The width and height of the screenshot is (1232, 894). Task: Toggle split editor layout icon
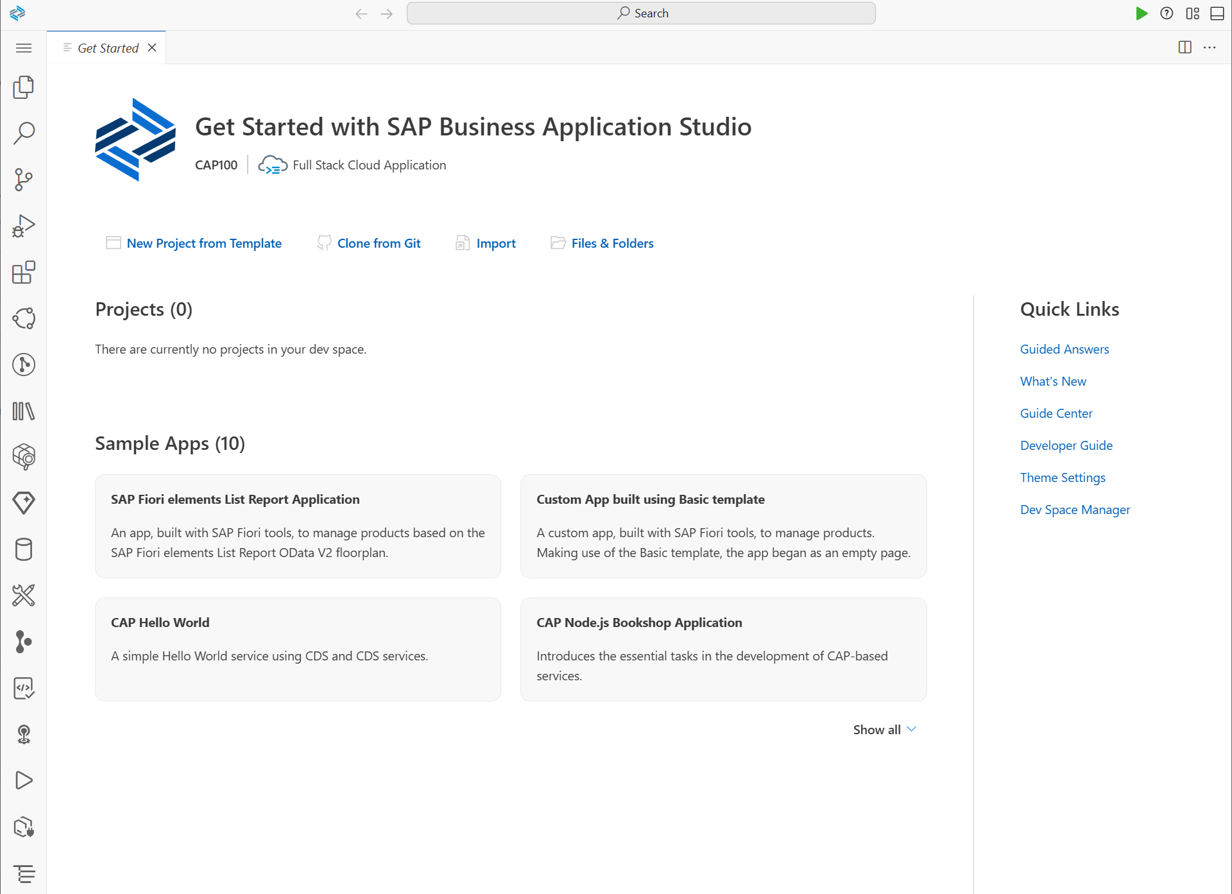[x=1185, y=47]
